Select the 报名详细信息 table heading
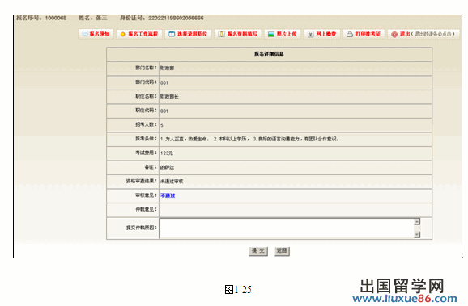The image size is (468, 306). tap(269, 54)
